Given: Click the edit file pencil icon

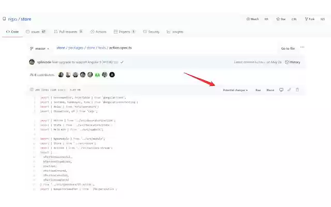Looking at the screenshot, I should (x=289, y=90).
